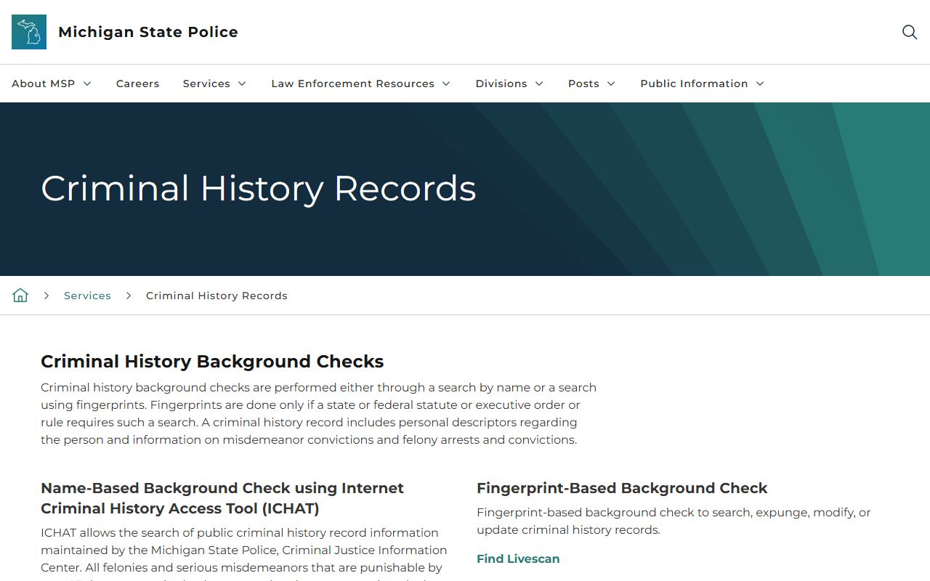The height and width of the screenshot is (581, 930).
Task: Click the Michigan state logo icon
Action: [x=29, y=32]
